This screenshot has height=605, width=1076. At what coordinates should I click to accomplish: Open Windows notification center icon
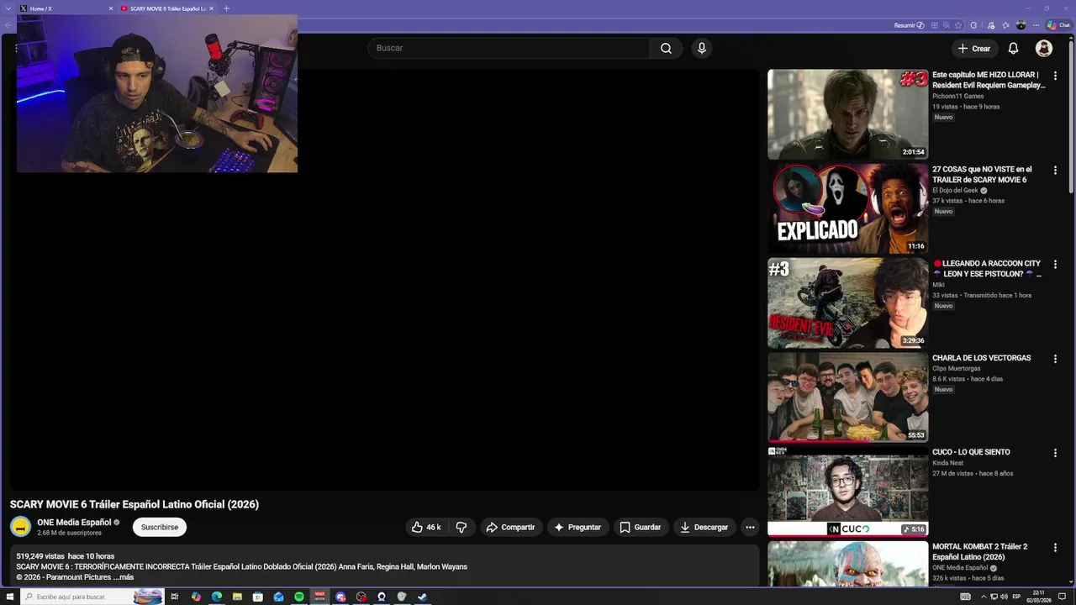pyautogui.click(x=1062, y=597)
